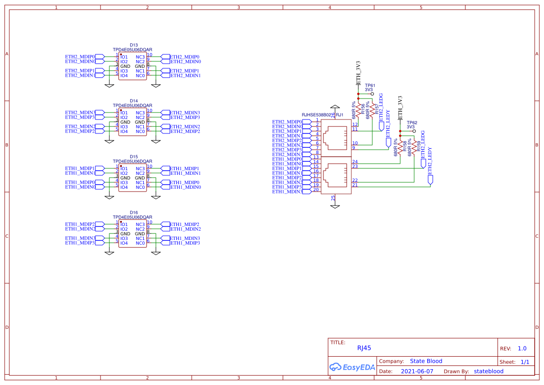Select the D16 chip symbol
Screen dimensions: 544x385
pyautogui.click(x=133, y=234)
